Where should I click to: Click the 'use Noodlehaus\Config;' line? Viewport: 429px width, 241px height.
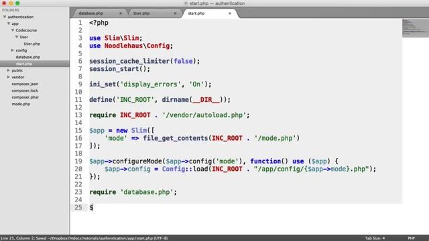tap(131, 46)
